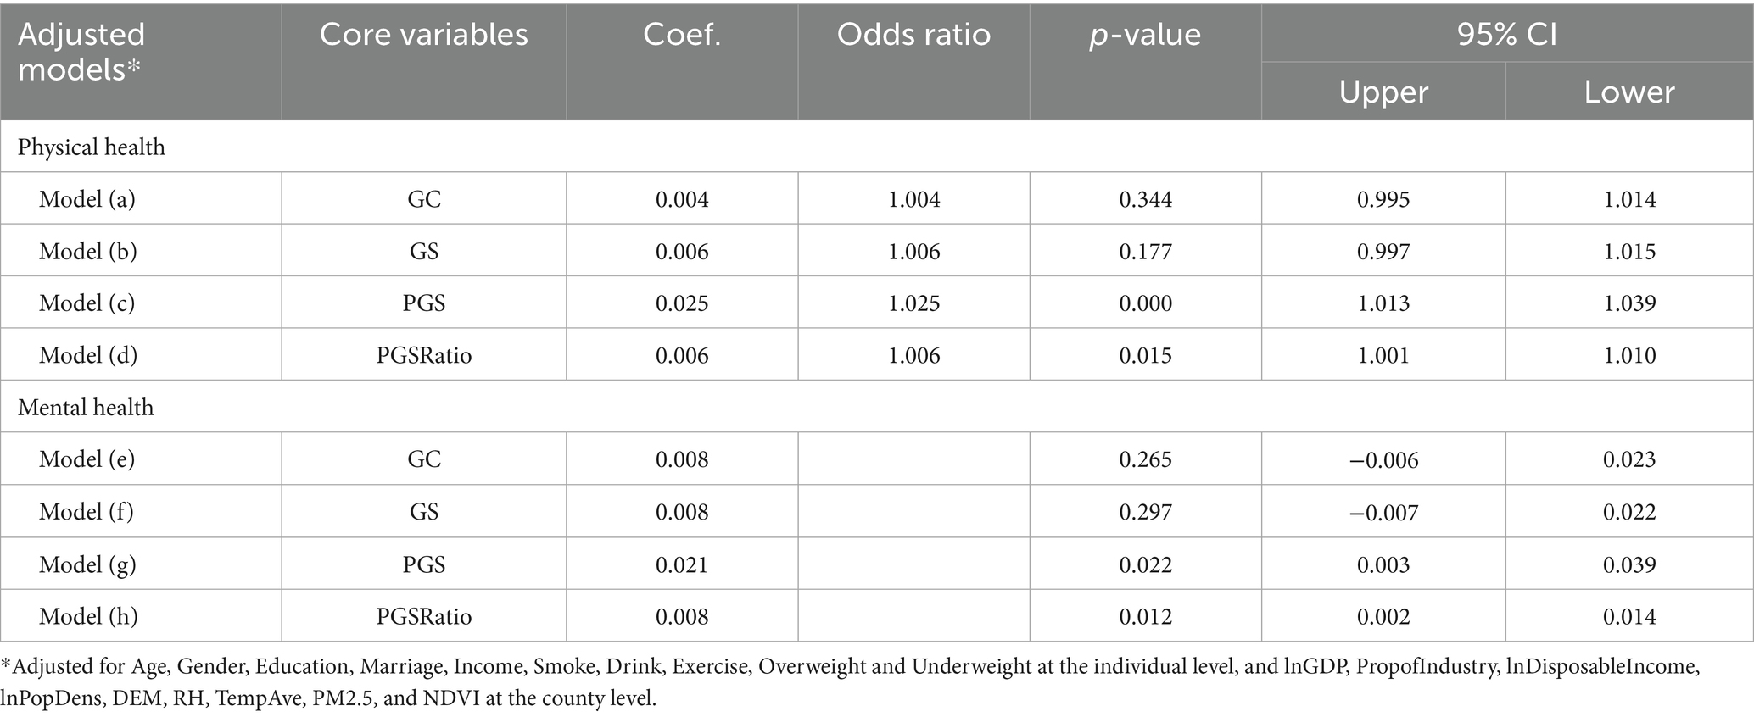The image size is (1754, 717).
Task: Click the 0.021 coefficient for Model (g)
Action: click(681, 564)
